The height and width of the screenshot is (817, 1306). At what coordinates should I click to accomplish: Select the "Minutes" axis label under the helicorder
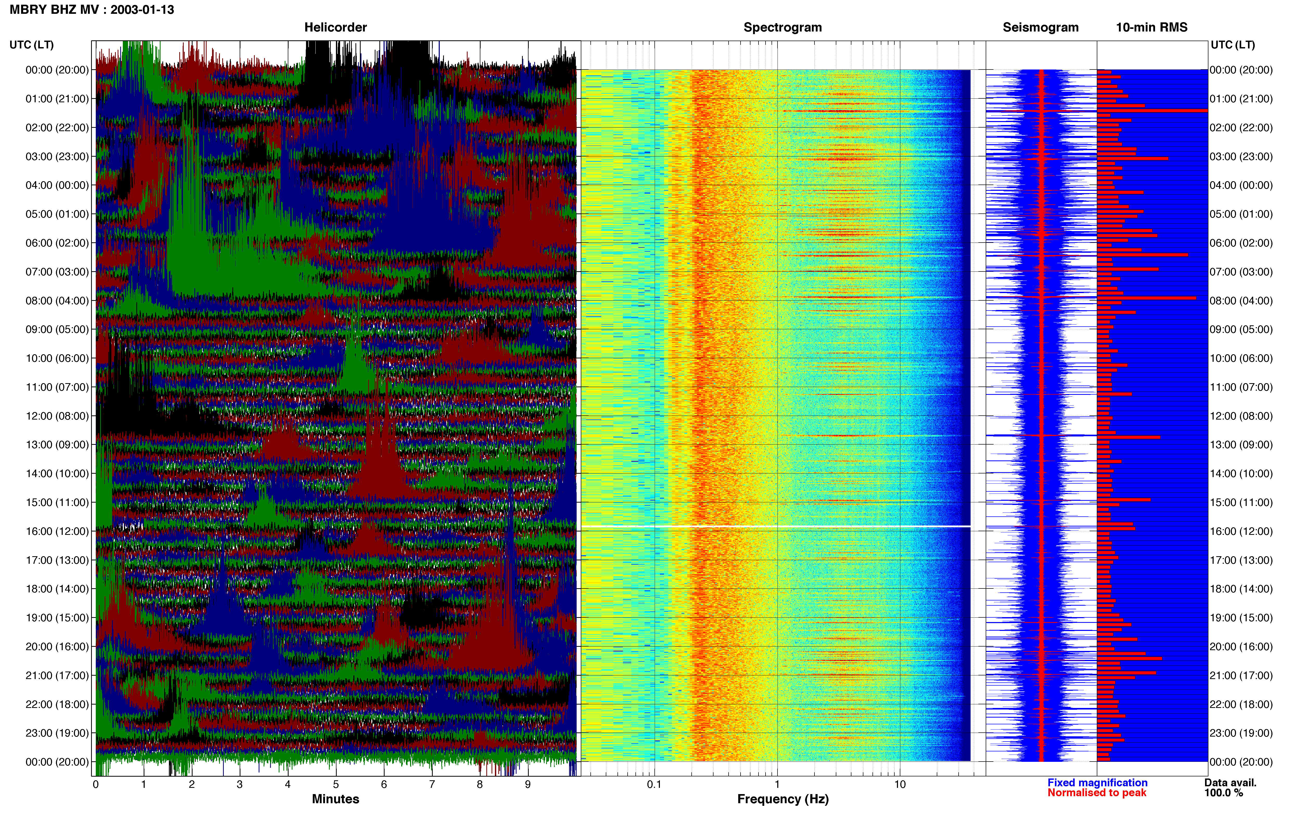pos(335,799)
